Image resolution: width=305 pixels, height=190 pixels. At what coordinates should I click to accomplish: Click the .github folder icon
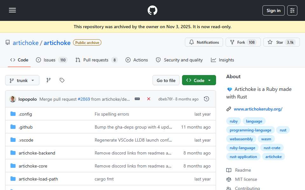click(13, 127)
